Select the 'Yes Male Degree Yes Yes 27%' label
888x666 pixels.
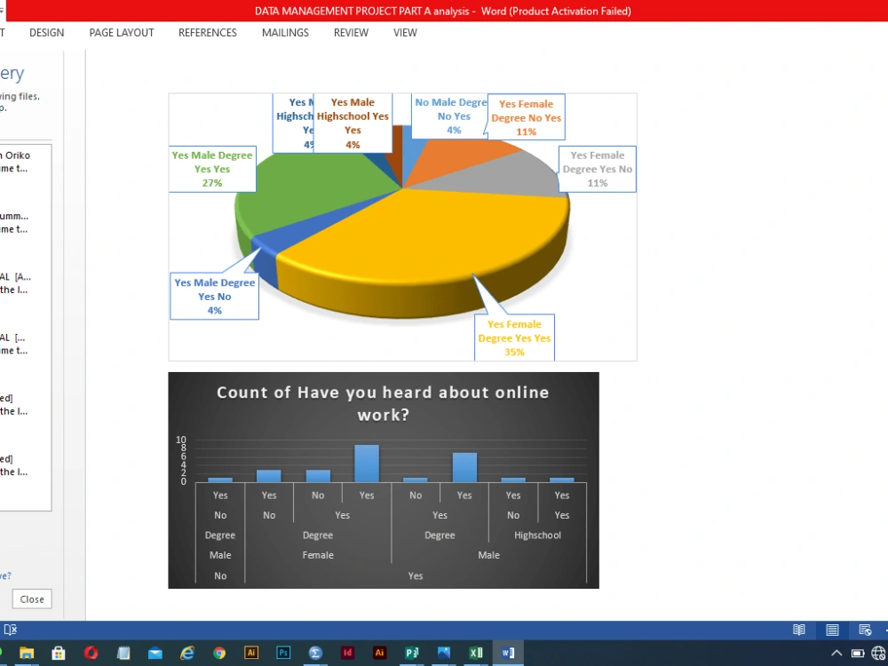[x=212, y=169]
